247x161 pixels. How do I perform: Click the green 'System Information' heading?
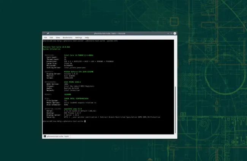[52, 49]
